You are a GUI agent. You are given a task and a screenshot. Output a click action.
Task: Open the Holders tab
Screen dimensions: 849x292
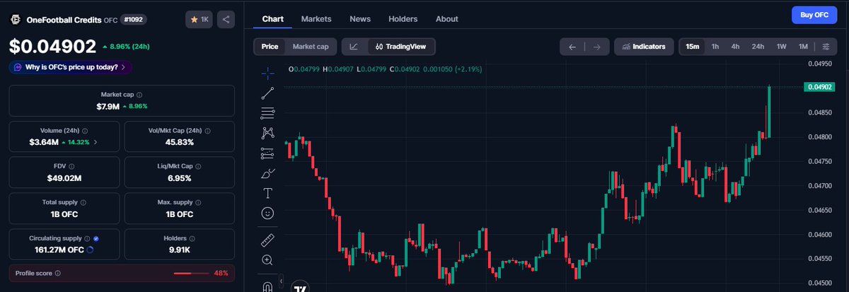click(x=403, y=19)
